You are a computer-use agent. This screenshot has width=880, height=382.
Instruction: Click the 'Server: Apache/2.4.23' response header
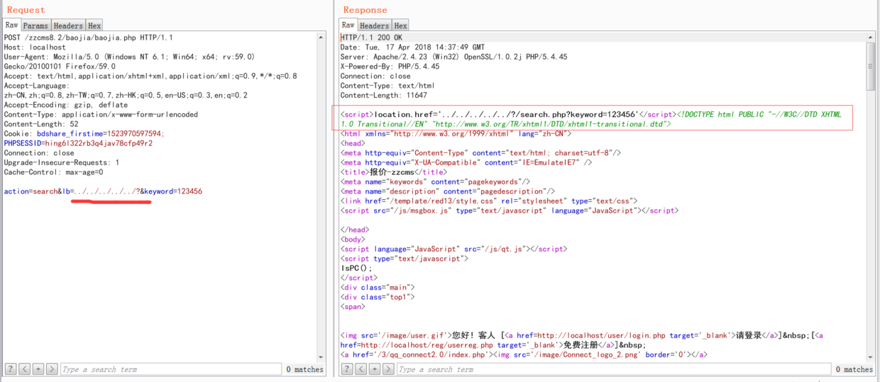click(x=453, y=57)
